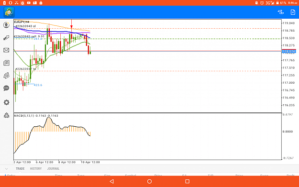299x187 pixels.
Task: Open the community triangle icon at sidebar bottom
Action: (6, 115)
